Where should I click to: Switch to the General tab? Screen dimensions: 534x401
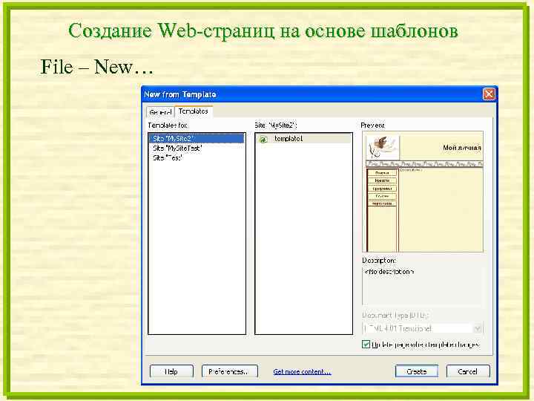click(160, 112)
